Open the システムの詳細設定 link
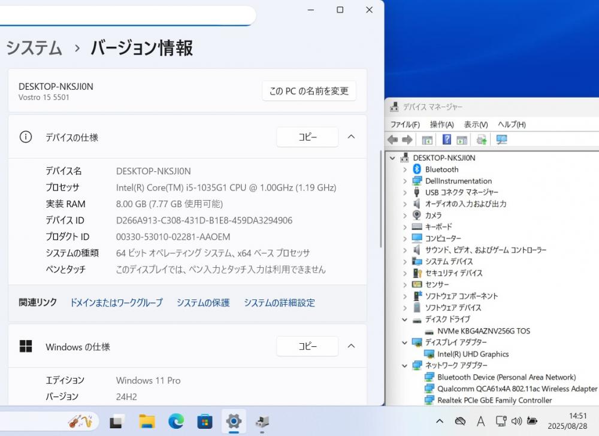This screenshot has width=599, height=436. tap(279, 303)
